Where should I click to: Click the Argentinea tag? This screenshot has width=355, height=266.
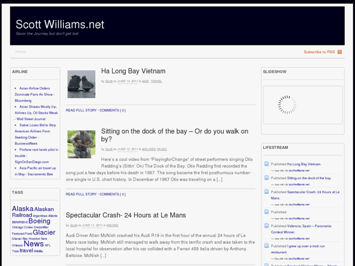click(x=40, y=216)
